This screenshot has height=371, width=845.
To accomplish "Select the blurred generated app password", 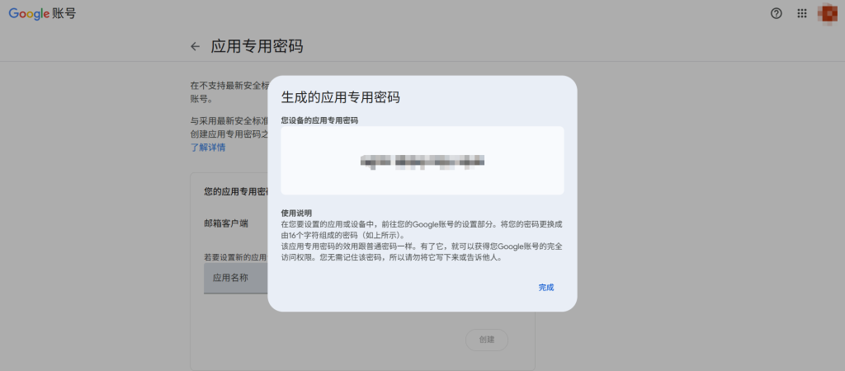I will click(x=422, y=161).
